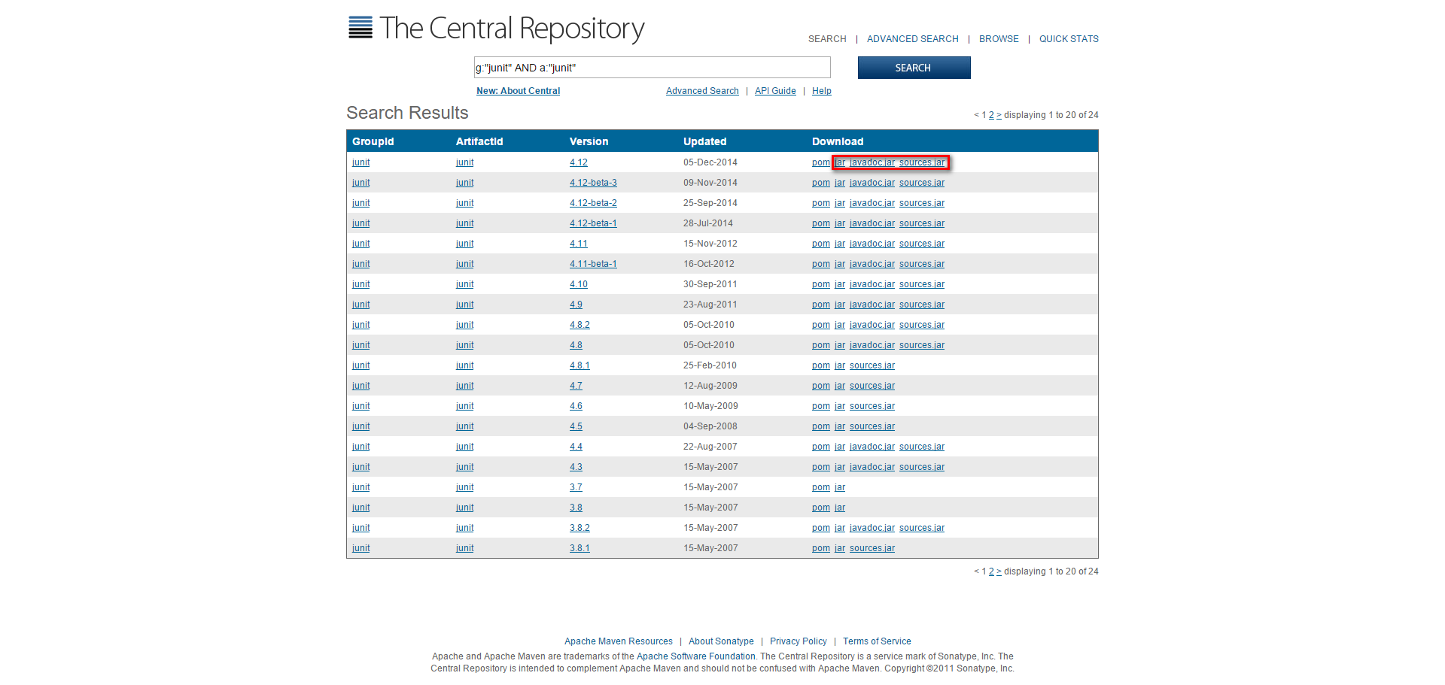Download javadoc.jar for 4.12-beta-3
The image size is (1445, 685).
tap(872, 183)
